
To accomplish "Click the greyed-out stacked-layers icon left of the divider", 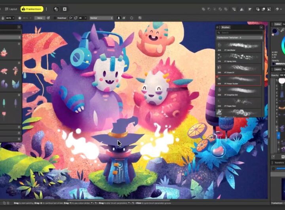I will click(x=226, y=9).
